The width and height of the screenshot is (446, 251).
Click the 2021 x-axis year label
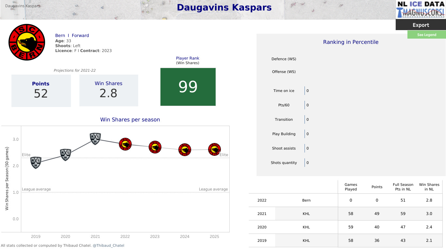pyautogui.click(x=95, y=237)
